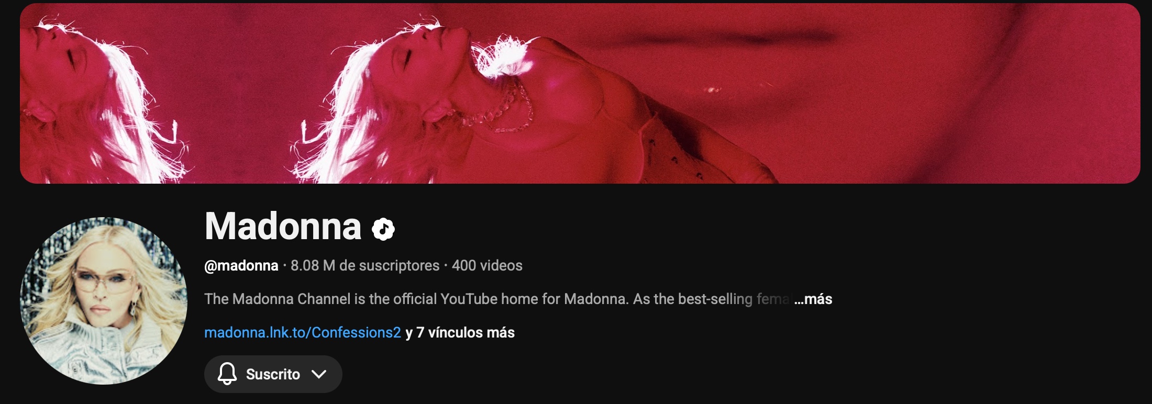This screenshot has height=404, width=1152.
Task: Click the official artist music note badge
Action: (x=383, y=229)
